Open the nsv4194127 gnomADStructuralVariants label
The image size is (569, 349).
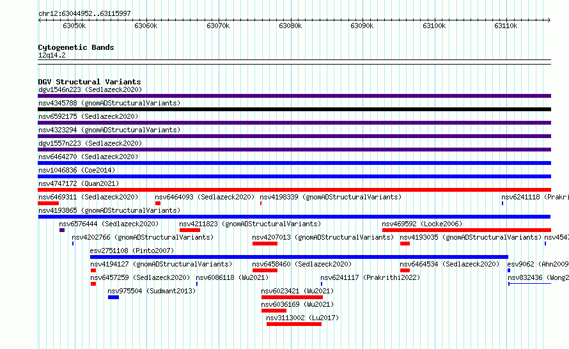[x=161, y=264]
